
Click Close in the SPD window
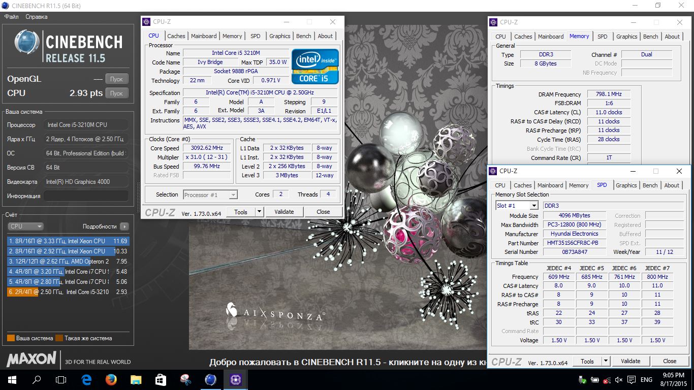click(670, 361)
